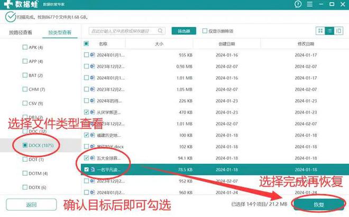Switch to preview pane view mode
349x217 pixels.
(338, 31)
